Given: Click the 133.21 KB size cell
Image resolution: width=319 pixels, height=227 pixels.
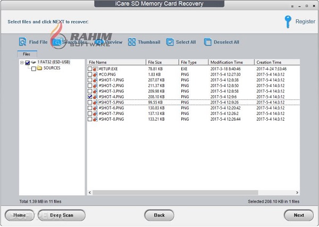Looking at the screenshot, I should pyautogui.click(x=156, y=119).
